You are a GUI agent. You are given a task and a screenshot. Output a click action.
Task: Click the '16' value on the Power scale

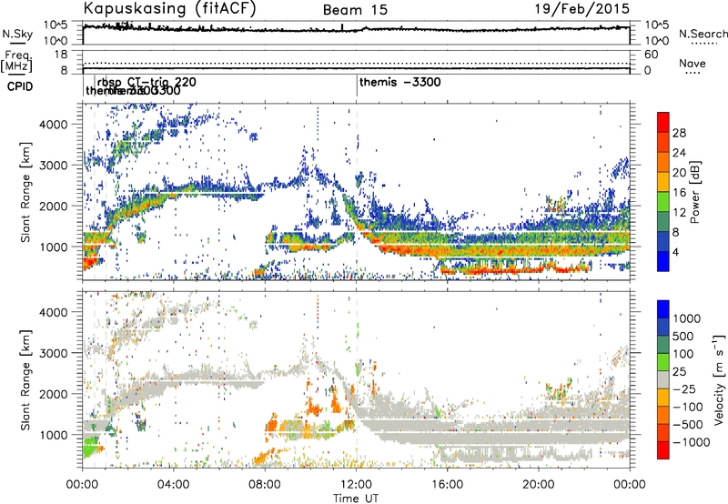coord(679,193)
